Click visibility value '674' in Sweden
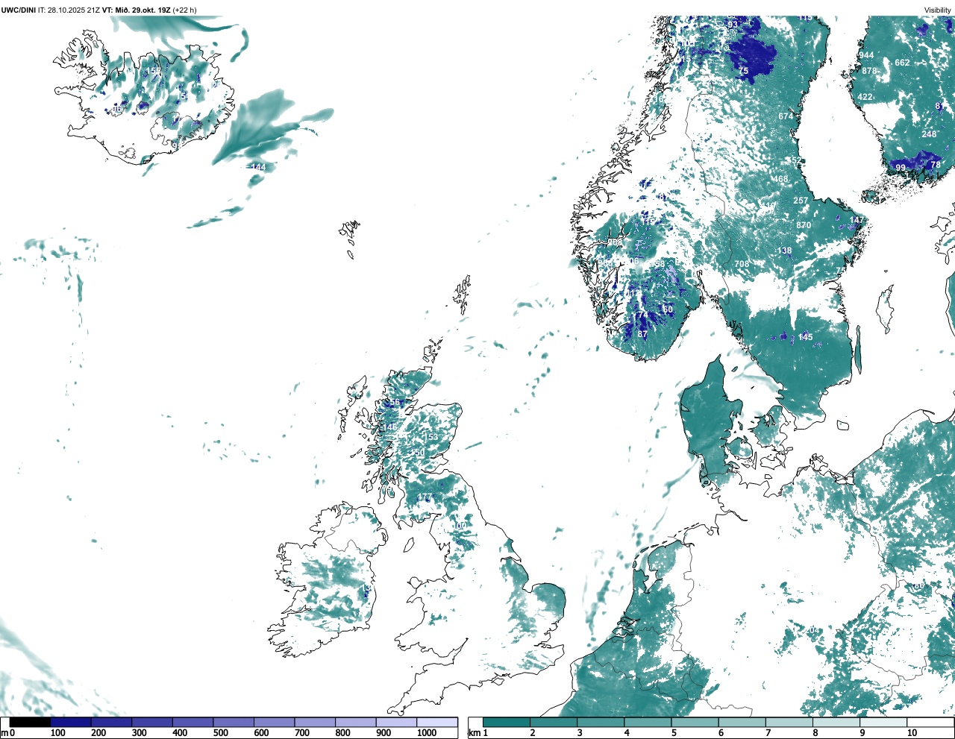The width and height of the screenshot is (955, 739). [786, 117]
